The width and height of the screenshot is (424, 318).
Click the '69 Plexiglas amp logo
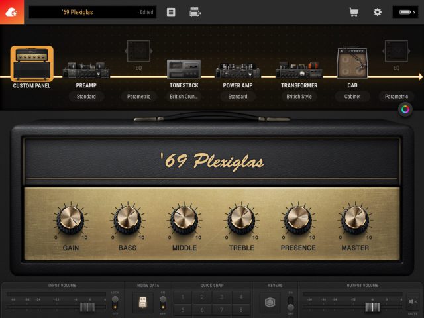click(x=212, y=161)
